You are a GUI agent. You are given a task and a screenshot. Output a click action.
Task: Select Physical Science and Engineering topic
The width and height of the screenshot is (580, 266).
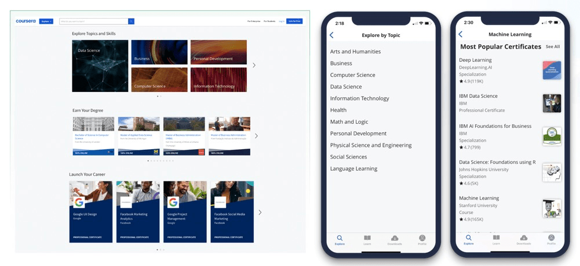coord(371,145)
